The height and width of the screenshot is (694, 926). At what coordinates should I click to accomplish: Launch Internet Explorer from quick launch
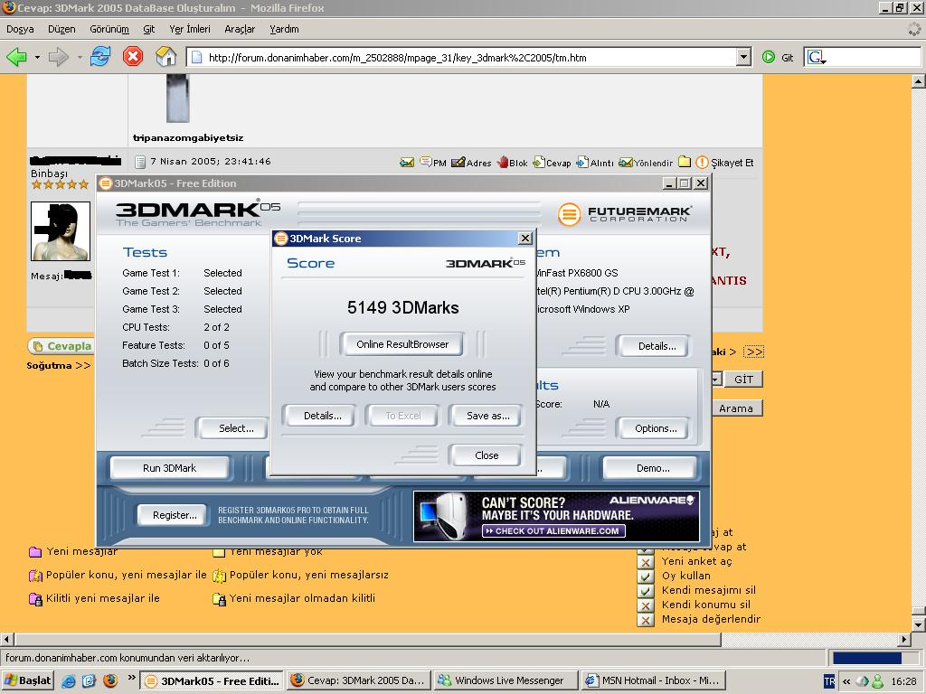pyautogui.click(x=69, y=681)
